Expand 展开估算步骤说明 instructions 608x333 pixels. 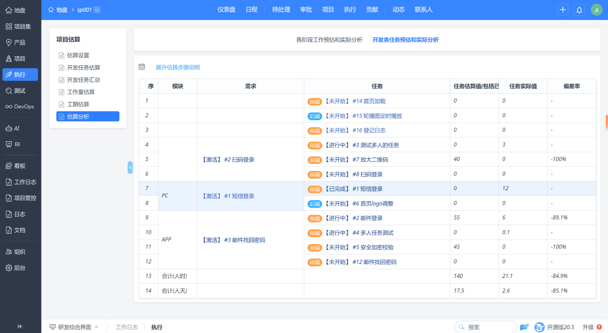pos(178,67)
